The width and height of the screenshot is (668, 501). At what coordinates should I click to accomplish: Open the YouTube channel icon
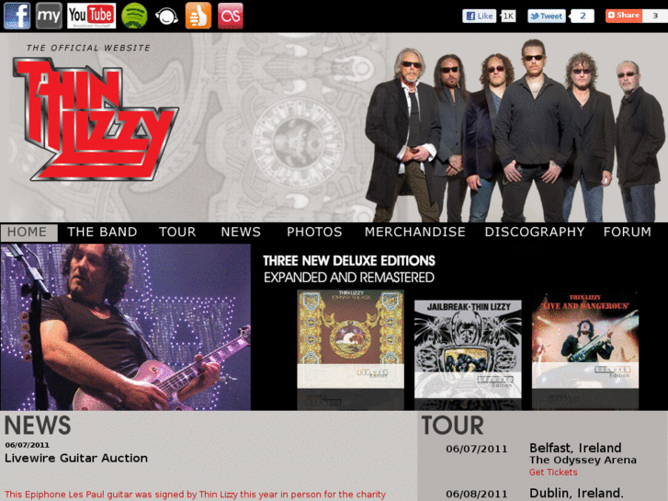click(x=92, y=16)
